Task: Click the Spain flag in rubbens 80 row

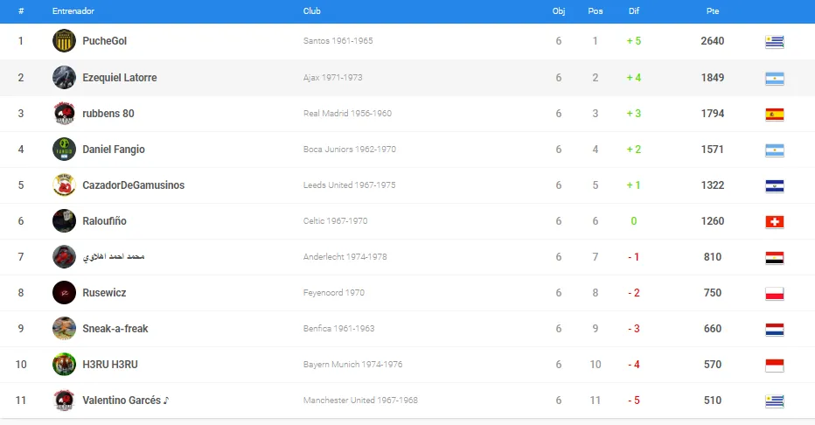Action: tap(775, 115)
